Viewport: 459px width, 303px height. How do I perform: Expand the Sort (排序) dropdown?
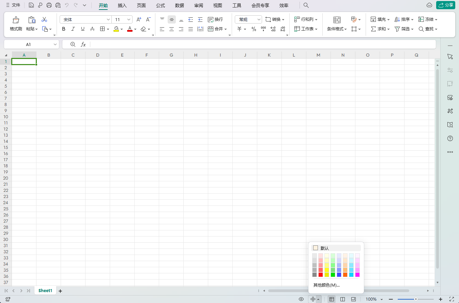[412, 20]
